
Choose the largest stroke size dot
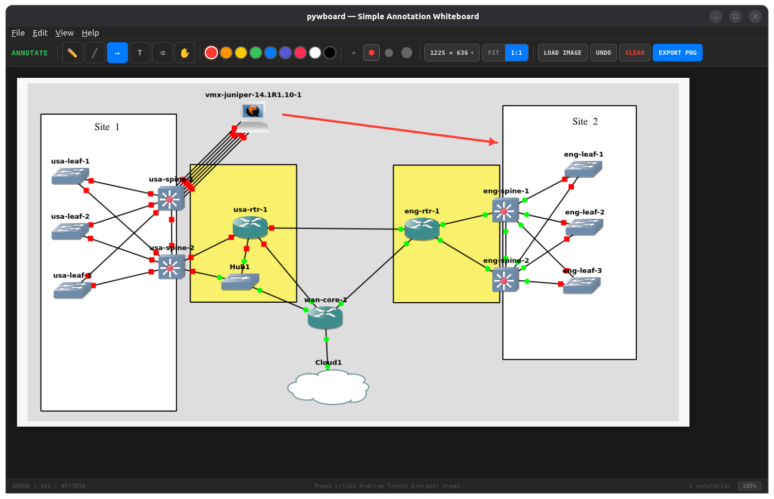[x=406, y=53]
